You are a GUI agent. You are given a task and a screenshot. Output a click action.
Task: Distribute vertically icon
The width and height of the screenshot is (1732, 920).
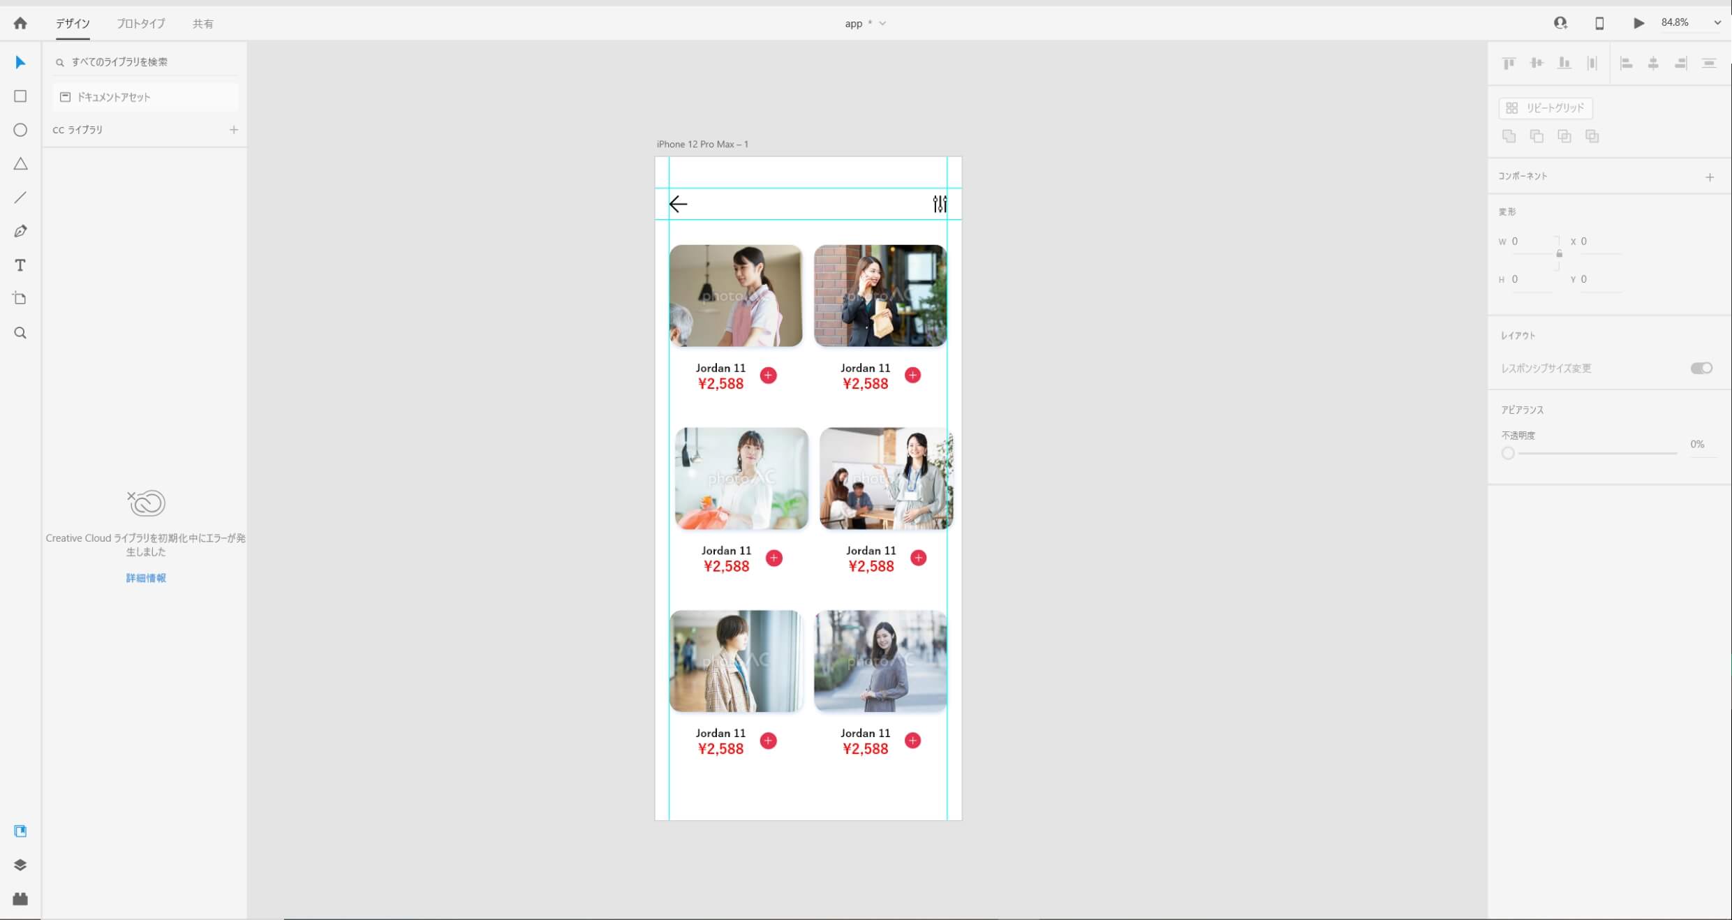tap(1709, 64)
